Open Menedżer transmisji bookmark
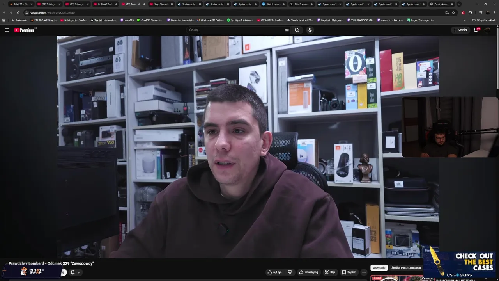 (x=180, y=20)
